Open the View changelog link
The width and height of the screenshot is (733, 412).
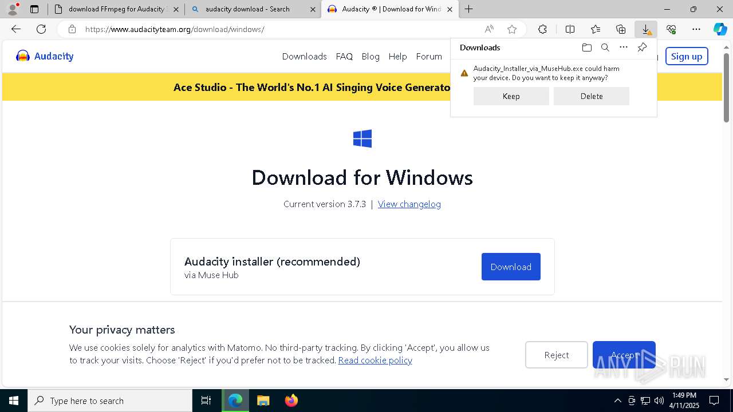click(409, 204)
